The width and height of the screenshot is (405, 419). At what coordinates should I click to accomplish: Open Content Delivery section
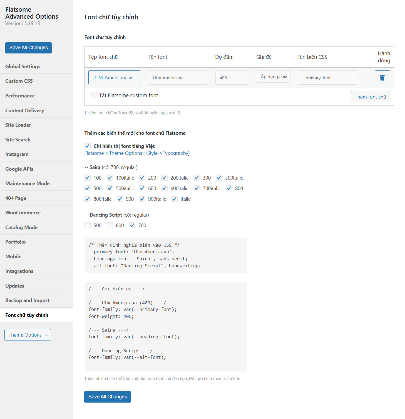[36, 110]
